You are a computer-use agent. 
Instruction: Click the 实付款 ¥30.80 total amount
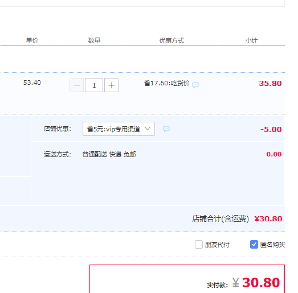point(256,283)
